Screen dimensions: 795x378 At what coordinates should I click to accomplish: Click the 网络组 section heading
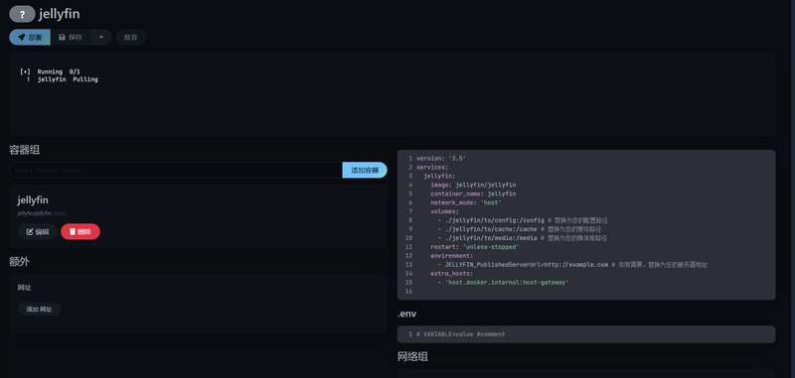pos(412,356)
